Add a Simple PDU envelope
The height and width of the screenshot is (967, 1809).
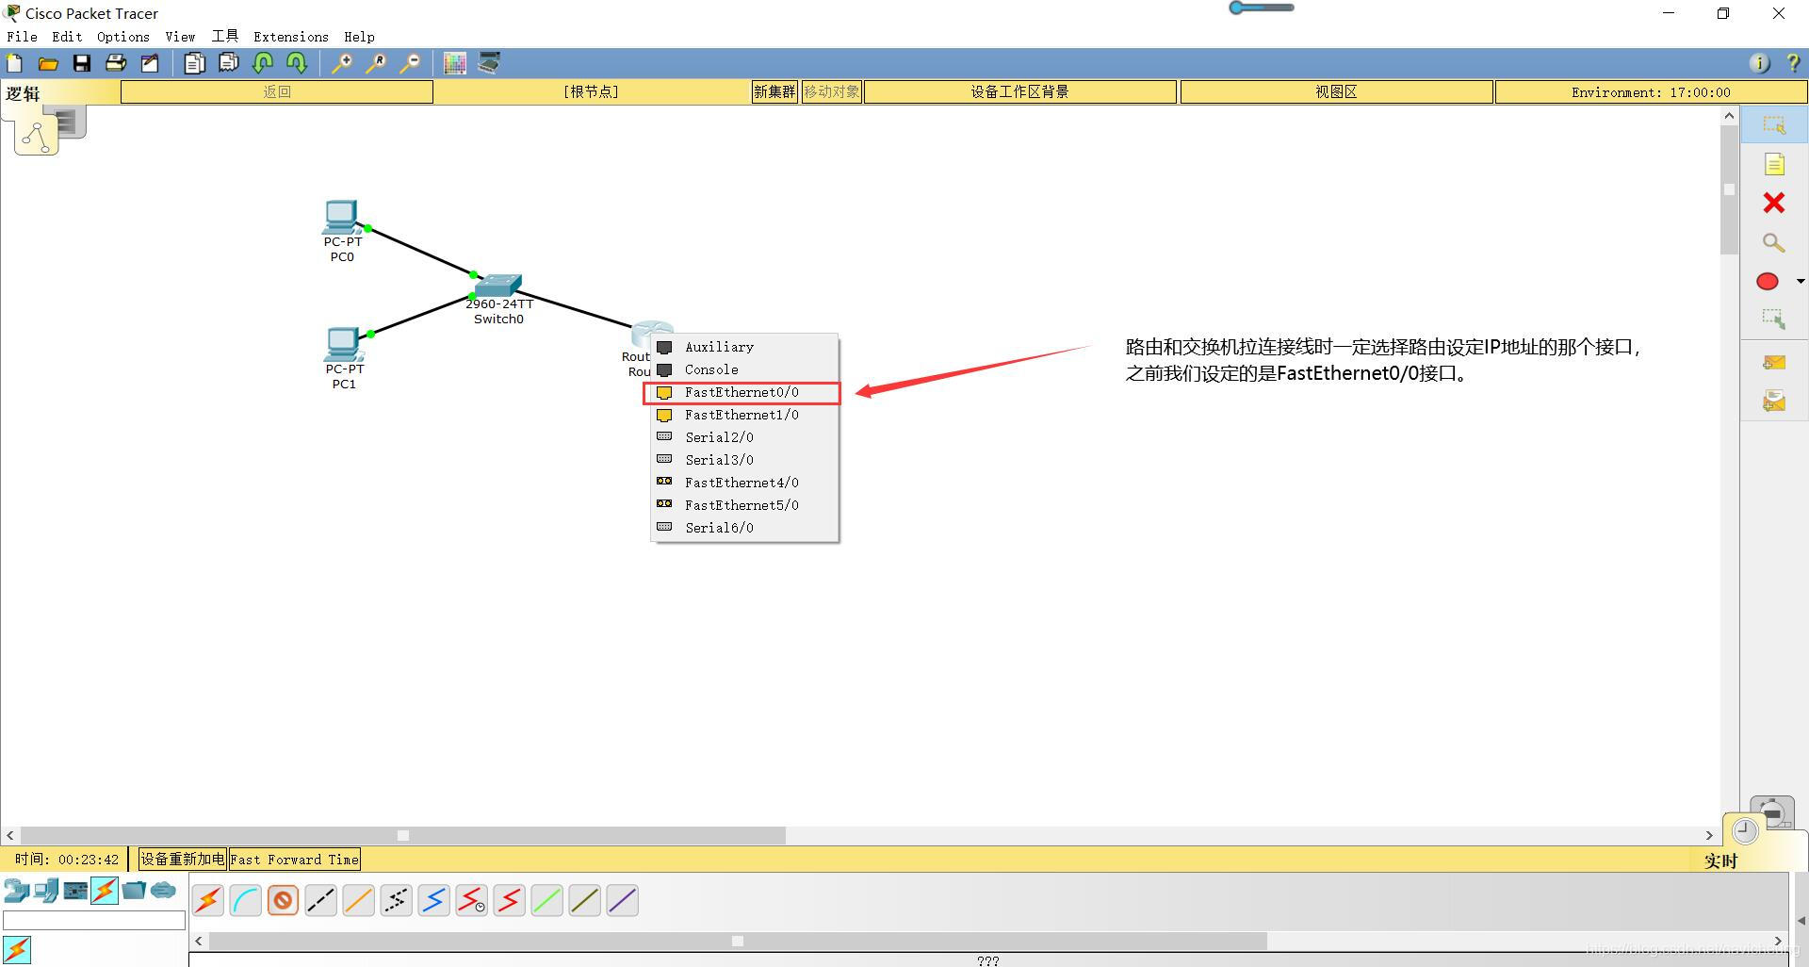[x=1774, y=362]
